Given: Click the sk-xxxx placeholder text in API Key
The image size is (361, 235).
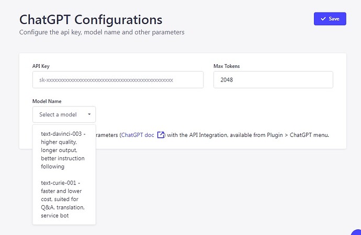Looking at the screenshot, I should tap(106, 80).
